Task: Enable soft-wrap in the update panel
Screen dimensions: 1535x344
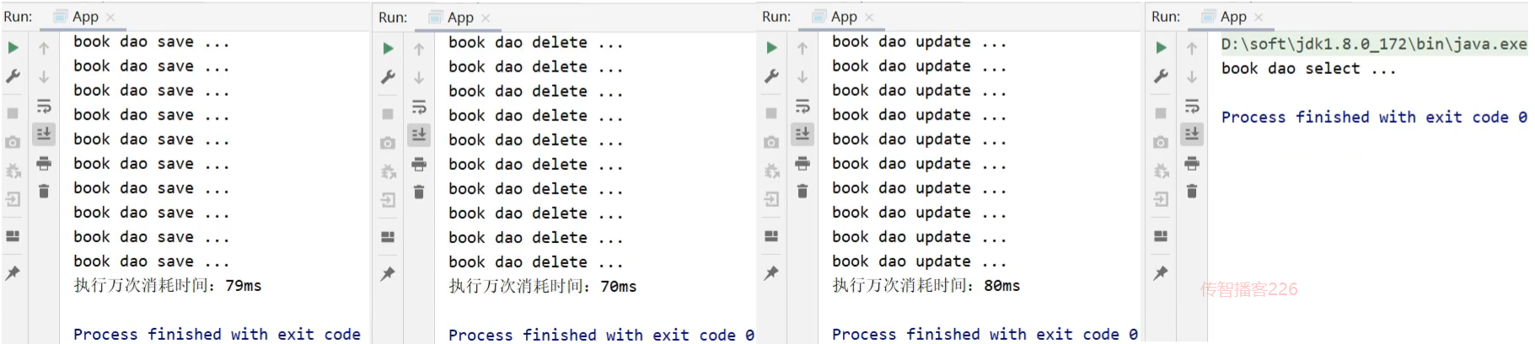Action: (802, 106)
